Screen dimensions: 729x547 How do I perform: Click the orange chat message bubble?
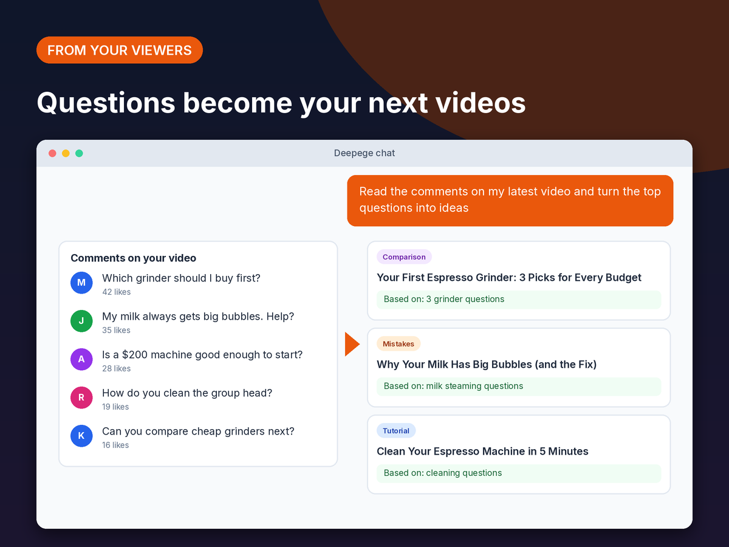[x=510, y=201]
